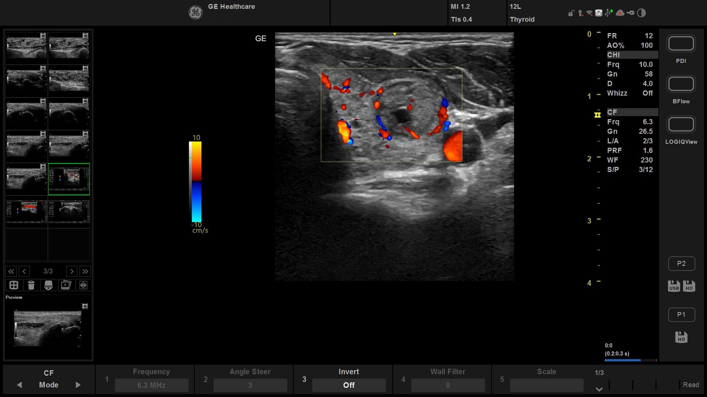Click the delete image trash icon
Viewport: 707px width, 397px height.
[x=31, y=285]
